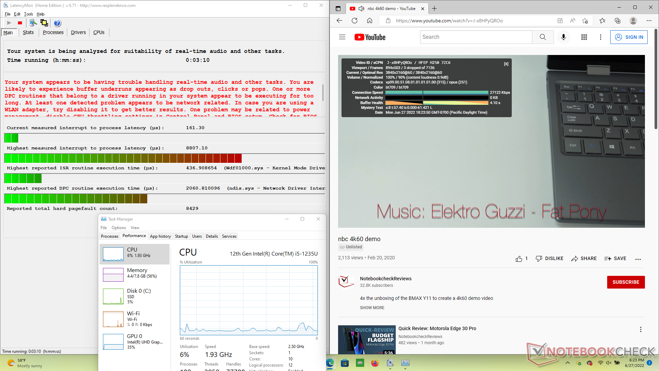The image size is (659, 371).
Task: Switch to Task Manager Details tab
Action: click(212, 236)
